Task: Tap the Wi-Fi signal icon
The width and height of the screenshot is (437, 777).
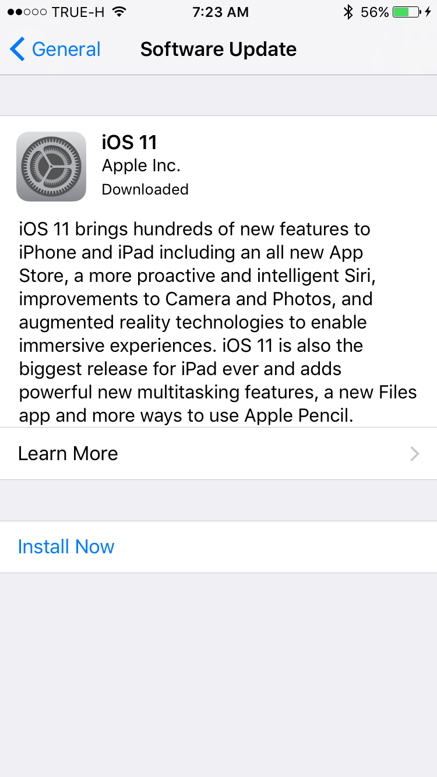Action: click(x=119, y=12)
